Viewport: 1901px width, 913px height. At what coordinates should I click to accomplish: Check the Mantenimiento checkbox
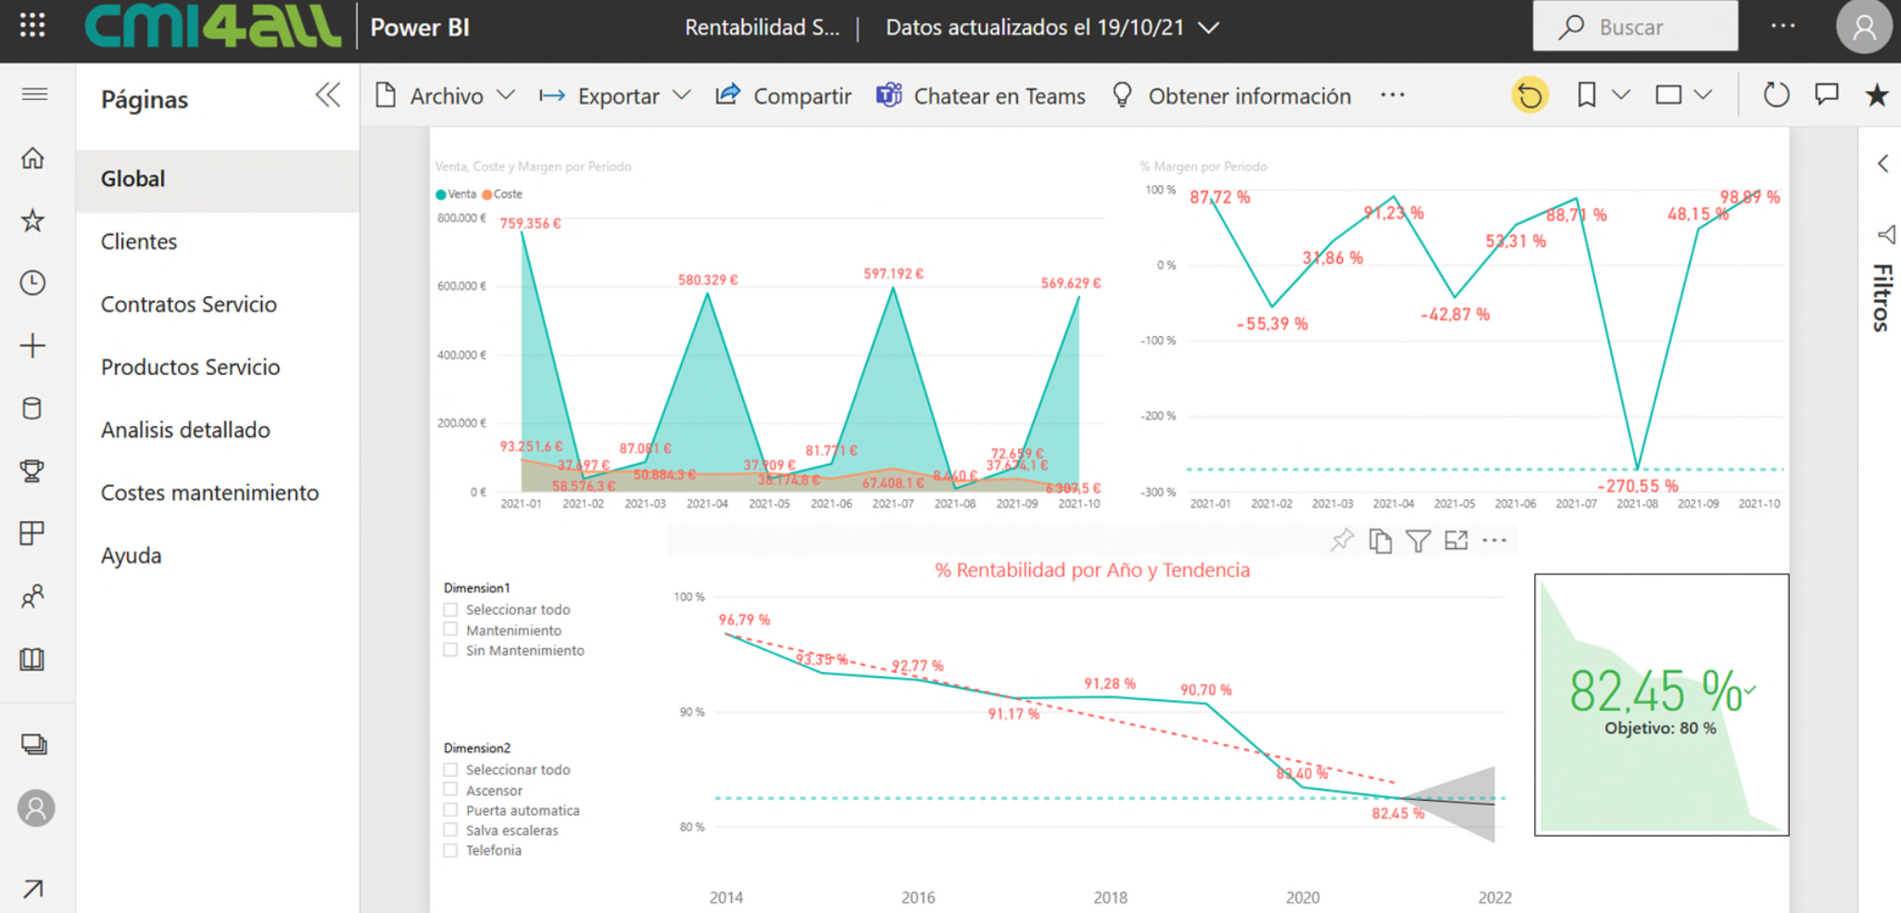(451, 630)
